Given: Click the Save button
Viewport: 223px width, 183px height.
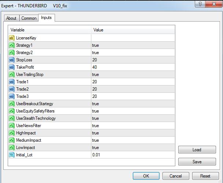Looking at the screenshot, I should [x=197, y=162].
